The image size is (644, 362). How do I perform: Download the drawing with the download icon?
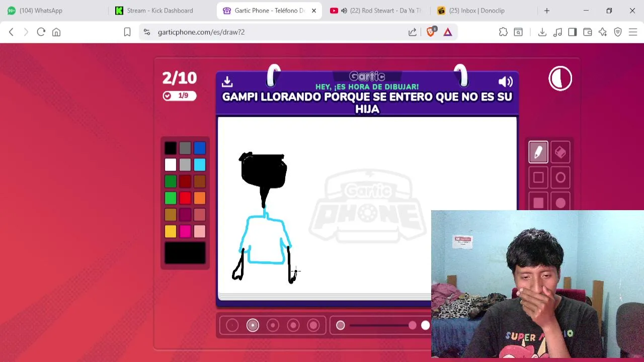[227, 81]
